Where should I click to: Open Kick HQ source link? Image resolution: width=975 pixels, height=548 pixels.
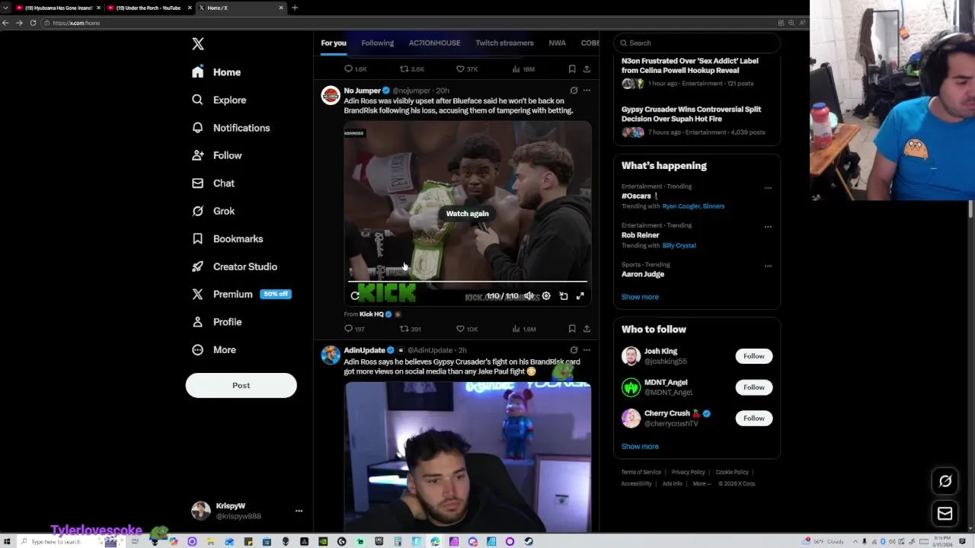tap(372, 314)
